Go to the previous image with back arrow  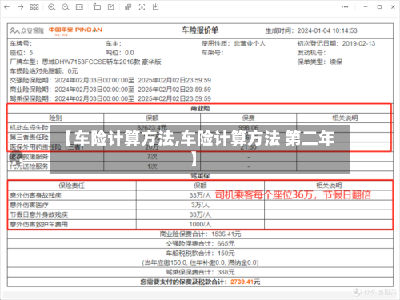coord(7,7)
